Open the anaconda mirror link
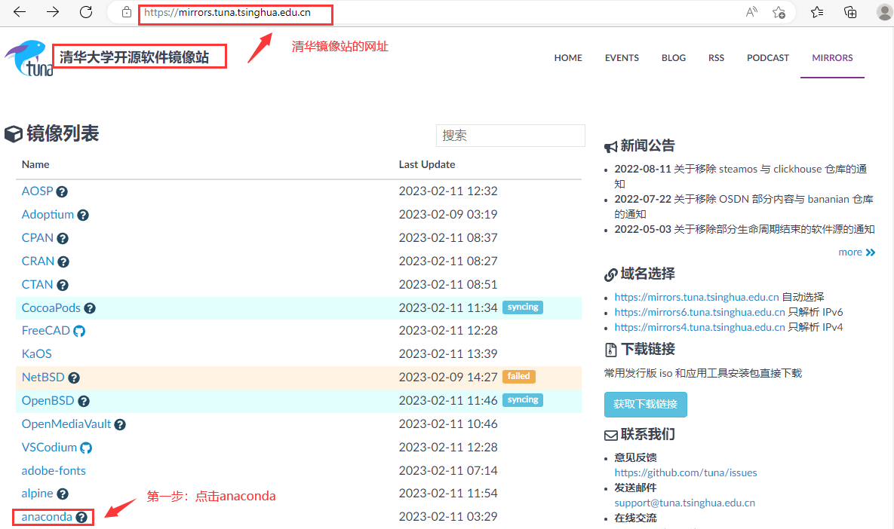 point(47,516)
